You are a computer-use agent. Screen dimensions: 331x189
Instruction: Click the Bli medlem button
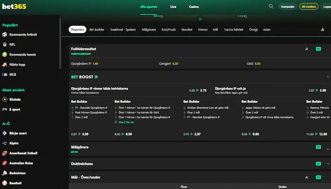(x=309, y=7)
